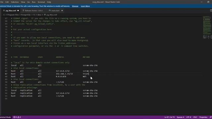The height and width of the screenshot is (119, 212).
Task: Click the METHOD column header comment
Action: (x=86, y=57)
